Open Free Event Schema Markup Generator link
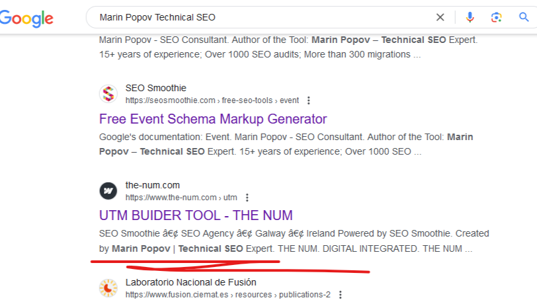The height and width of the screenshot is (302, 537). pos(213,119)
